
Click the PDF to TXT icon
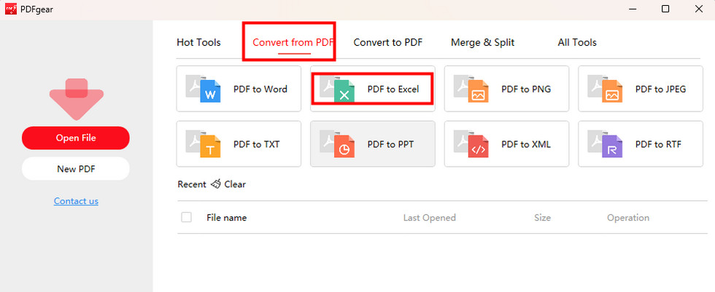point(204,143)
